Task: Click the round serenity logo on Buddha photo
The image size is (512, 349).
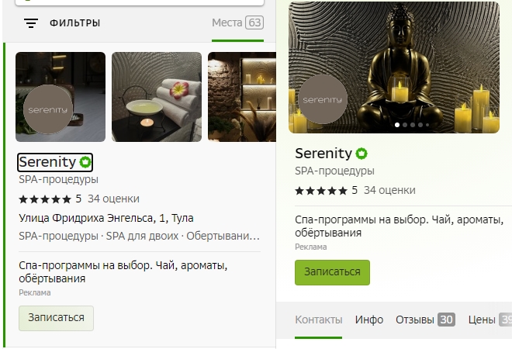Action: click(x=323, y=99)
